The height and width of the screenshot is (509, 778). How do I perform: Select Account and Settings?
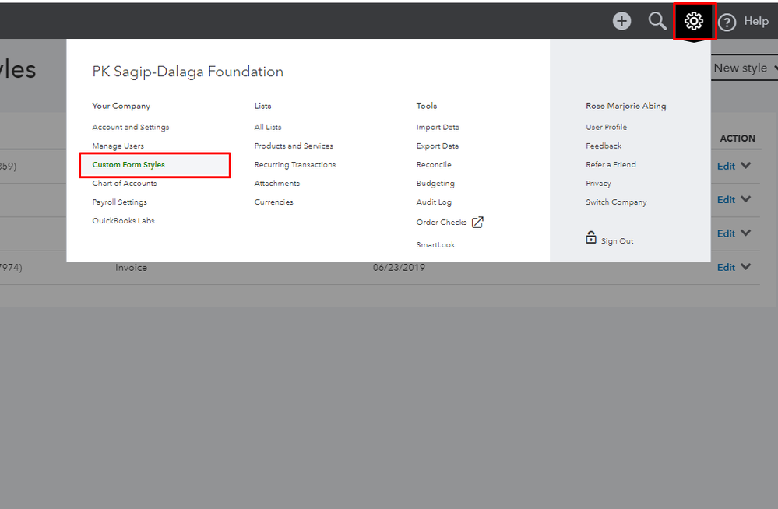[130, 128]
